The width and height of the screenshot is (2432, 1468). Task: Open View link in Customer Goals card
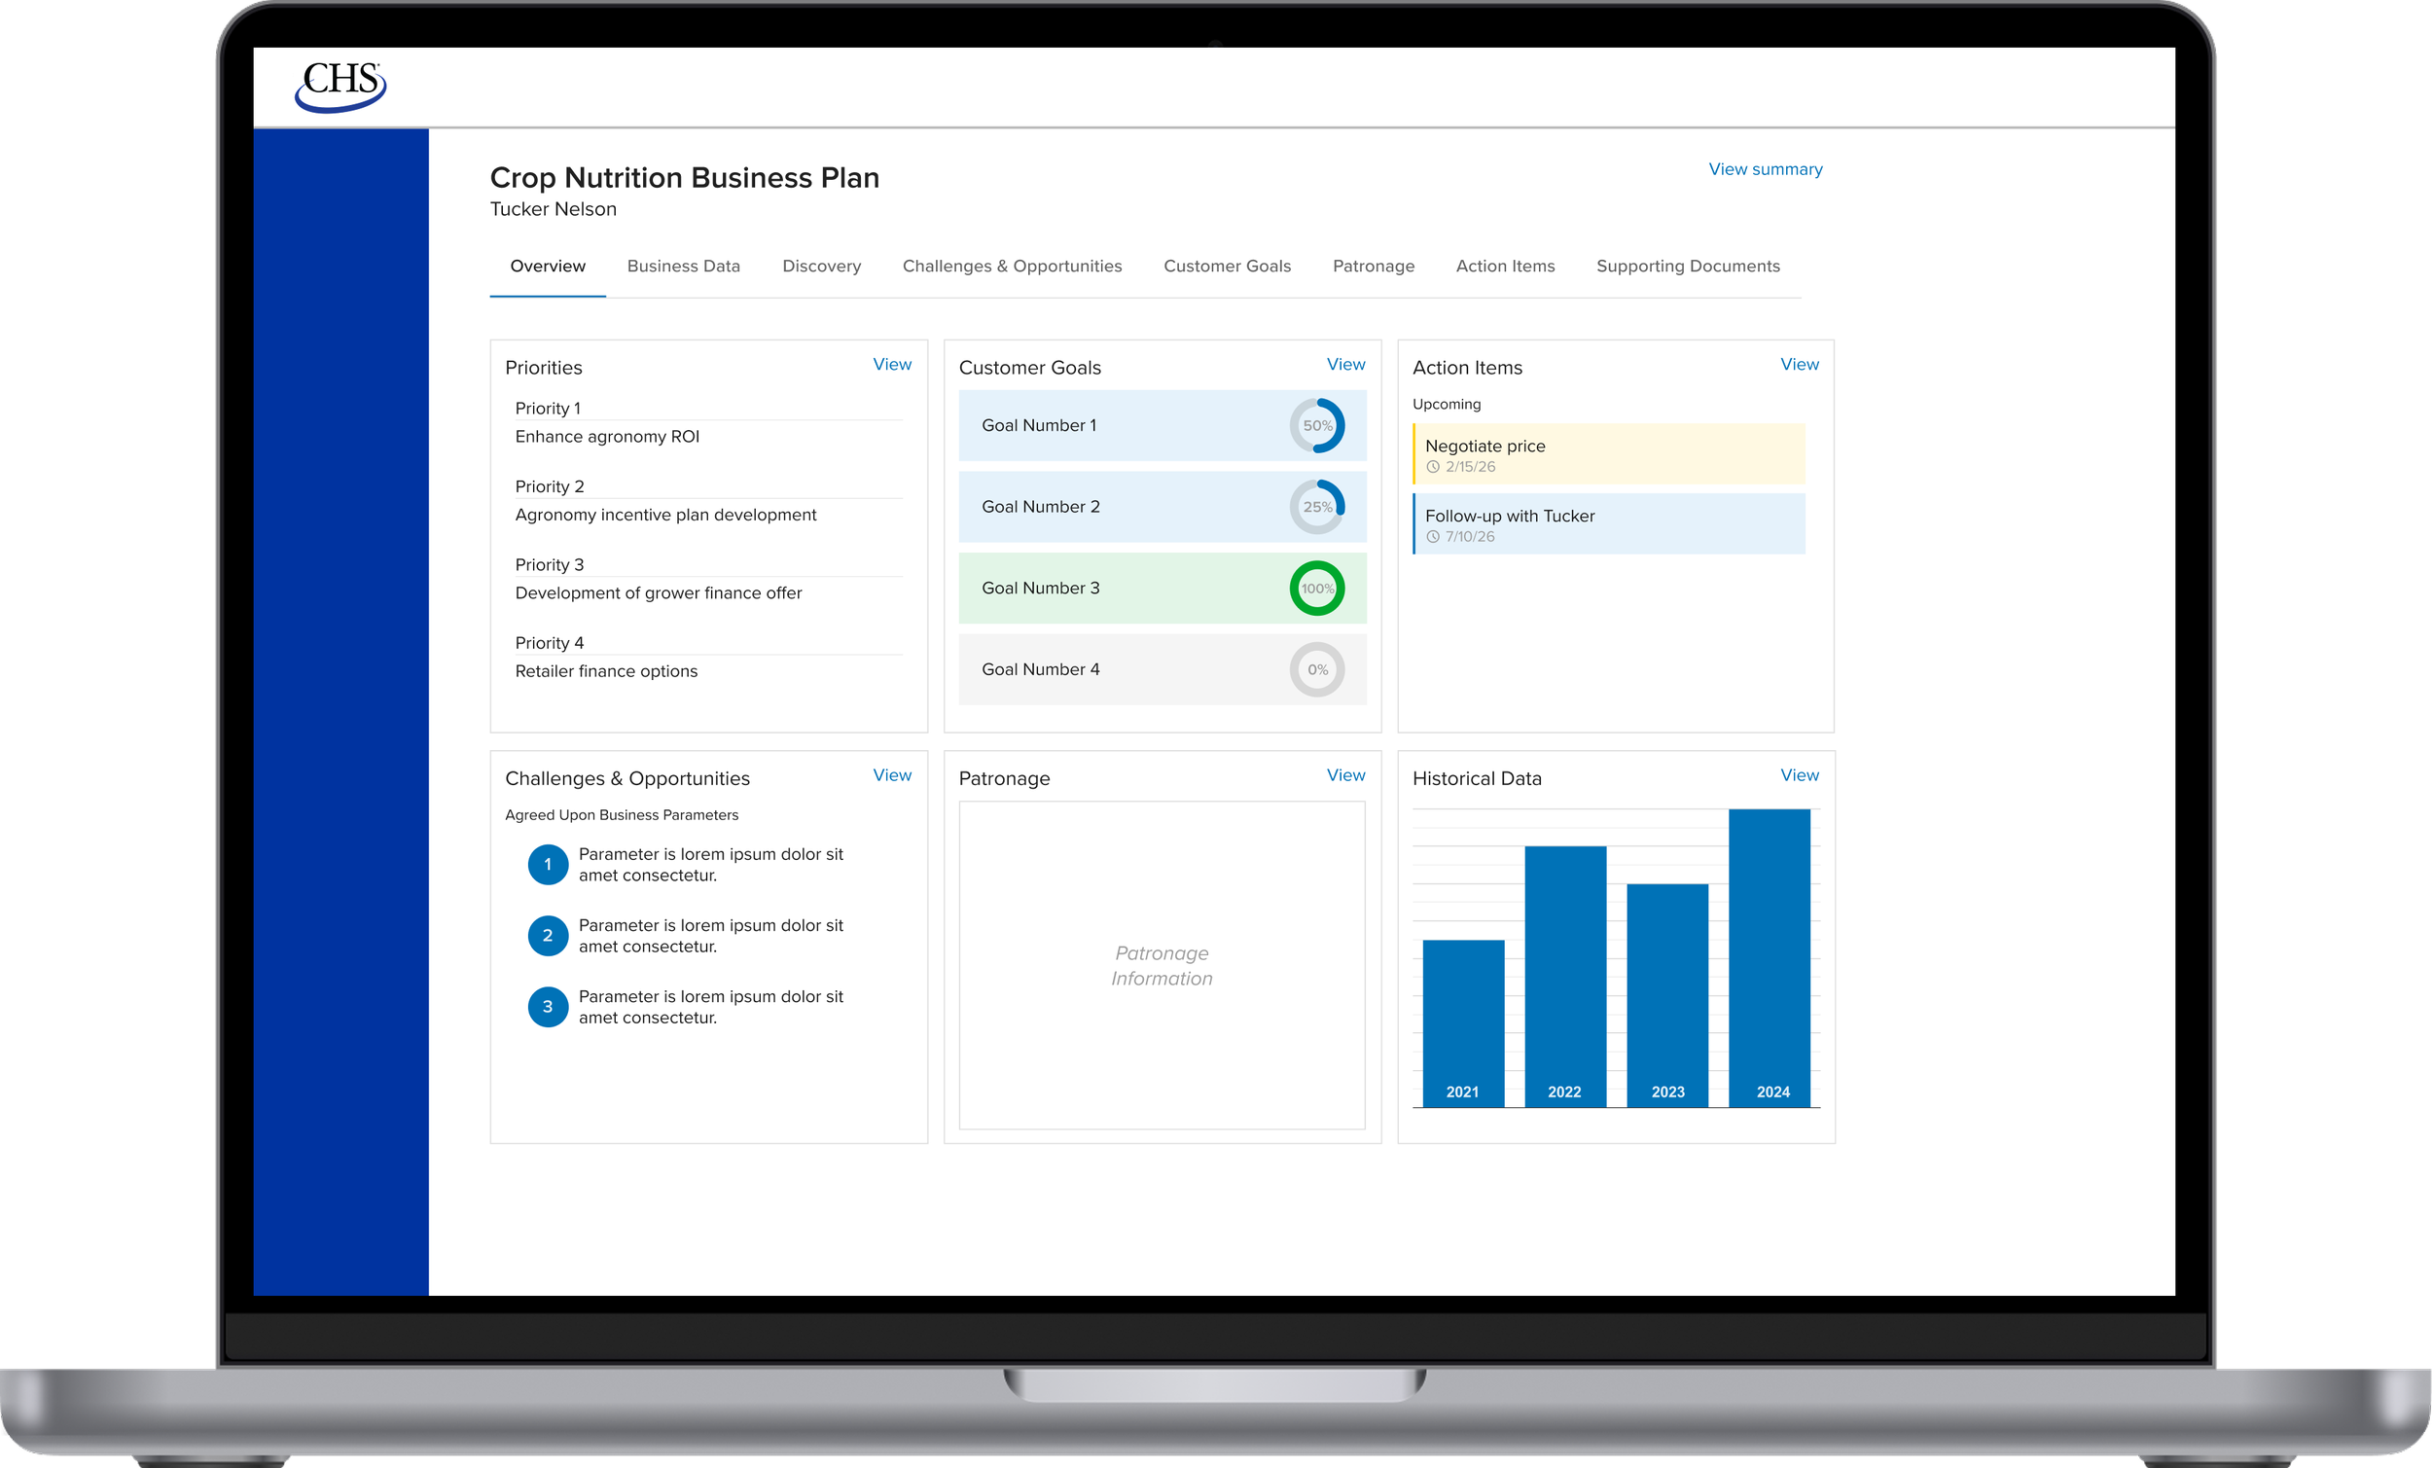coord(1345,364)
